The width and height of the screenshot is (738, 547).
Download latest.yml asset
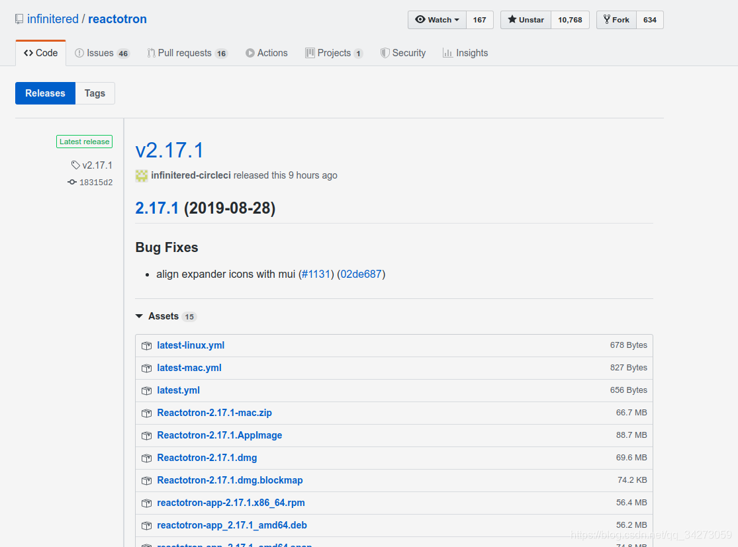pos(179,390)
